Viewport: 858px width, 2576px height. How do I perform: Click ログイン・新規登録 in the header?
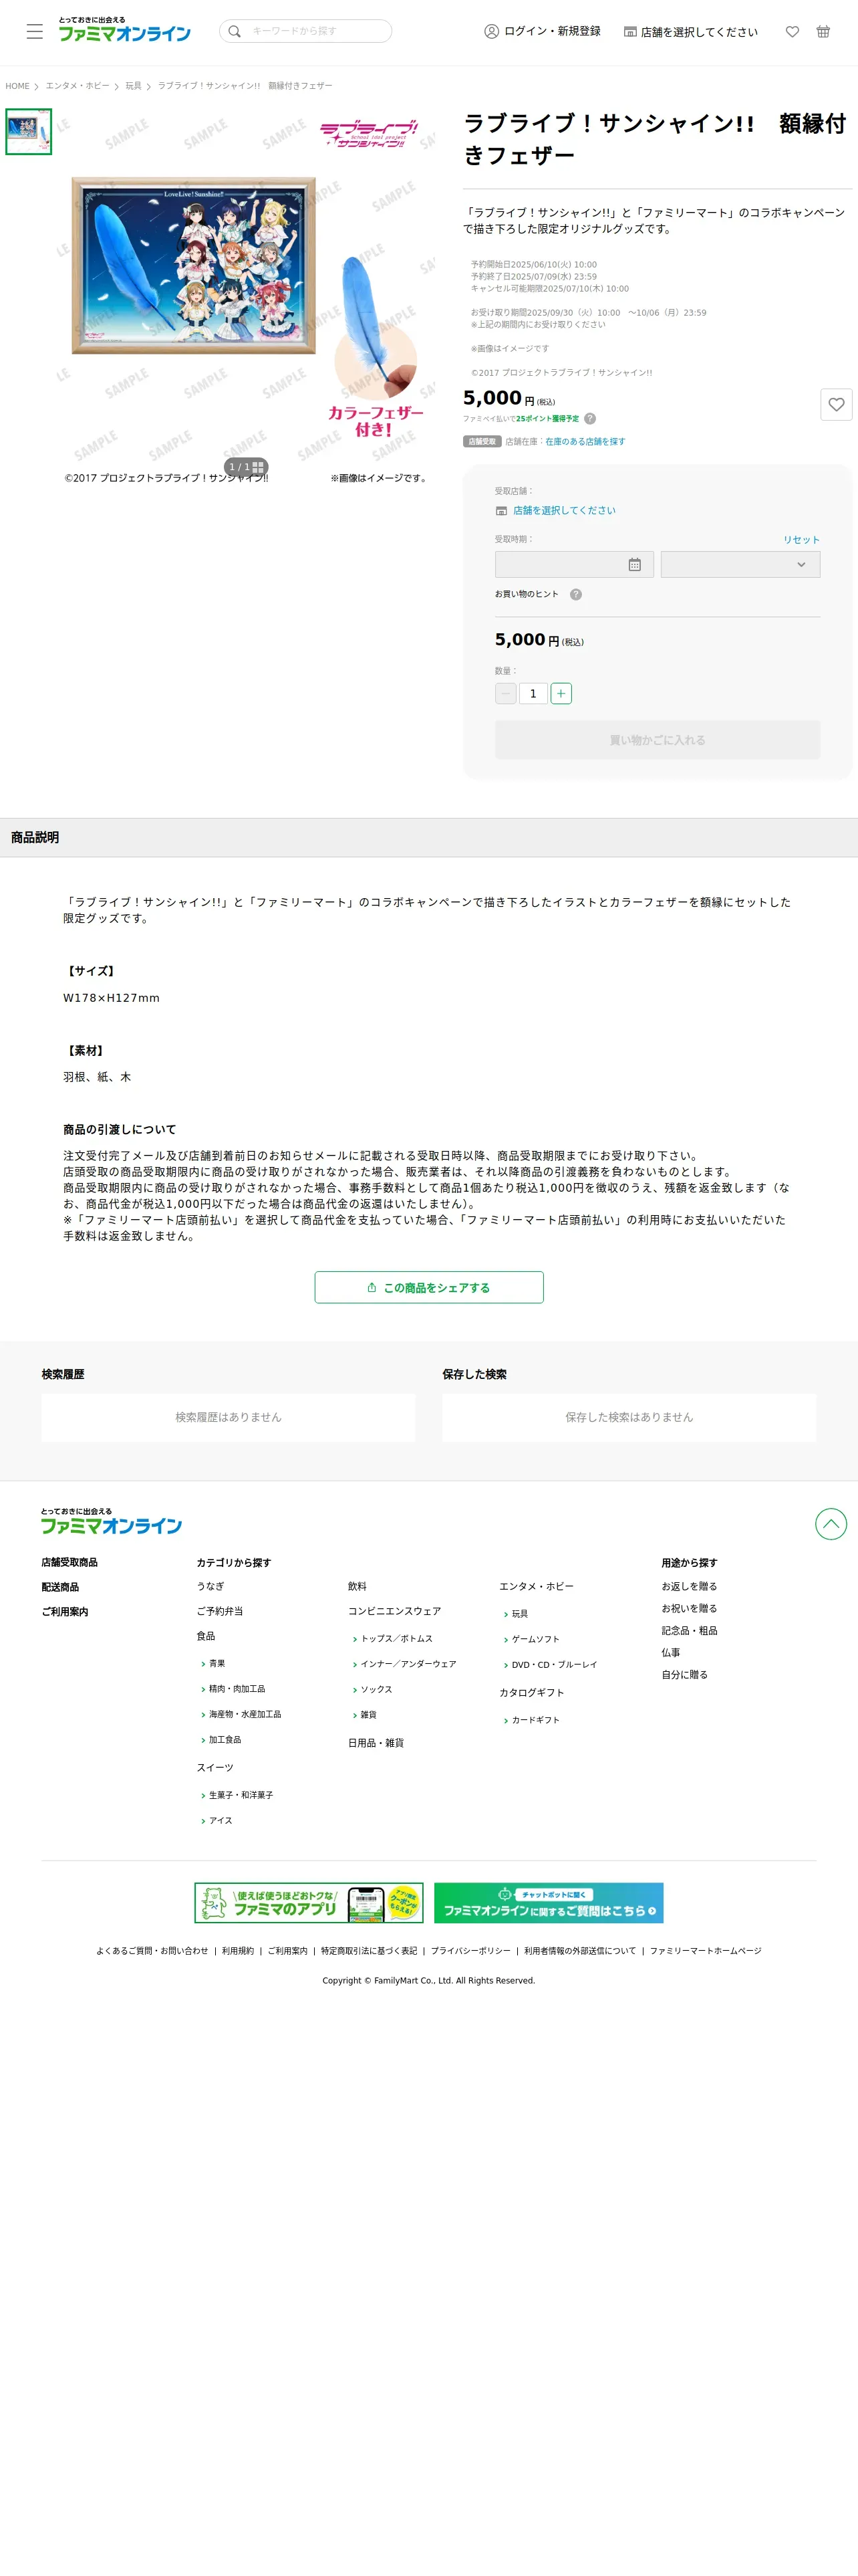(x=543, y=32)
